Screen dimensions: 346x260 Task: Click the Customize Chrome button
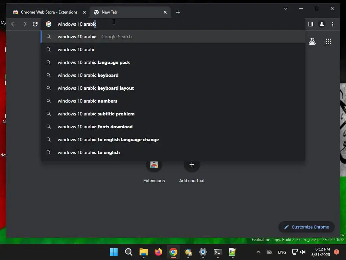click(x=306, y=227)
